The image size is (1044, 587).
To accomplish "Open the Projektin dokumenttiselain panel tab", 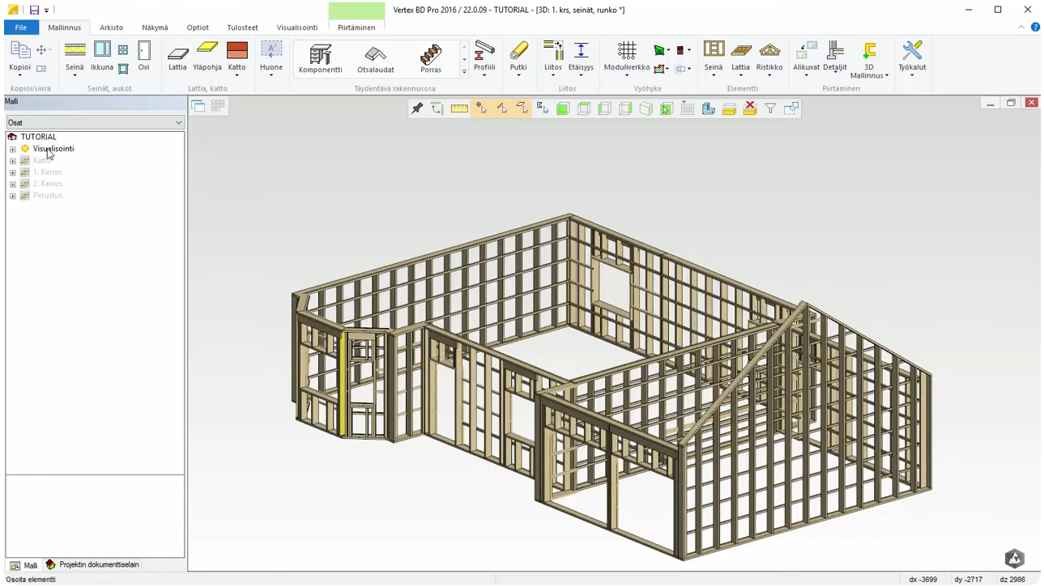I will pyautogui.click(x=93, y=565).
